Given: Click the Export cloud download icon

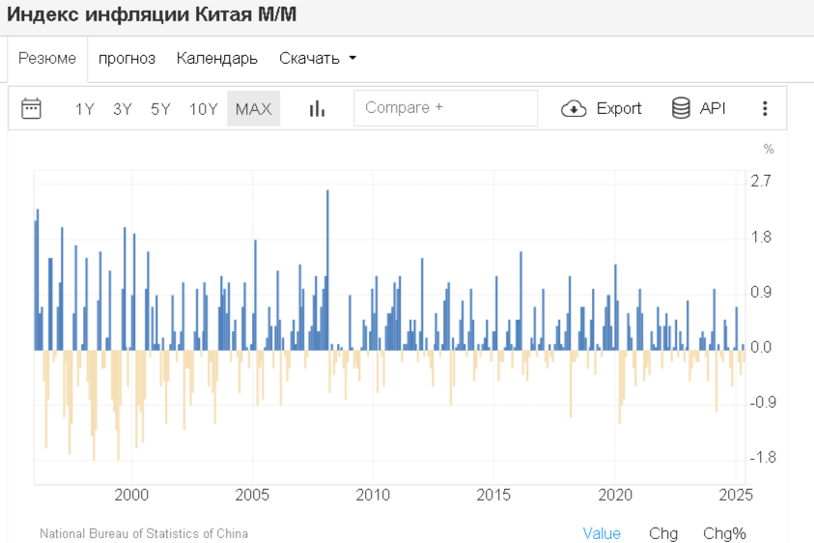Looking at the screenshot, I should [574, 108].
